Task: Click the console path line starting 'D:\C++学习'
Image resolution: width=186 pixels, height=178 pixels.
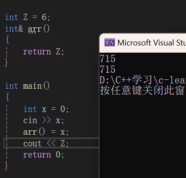Action: click(x=143, y=80)
